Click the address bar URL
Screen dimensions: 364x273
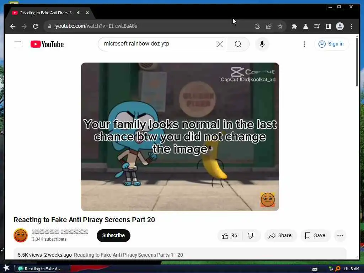coord(96,26)
